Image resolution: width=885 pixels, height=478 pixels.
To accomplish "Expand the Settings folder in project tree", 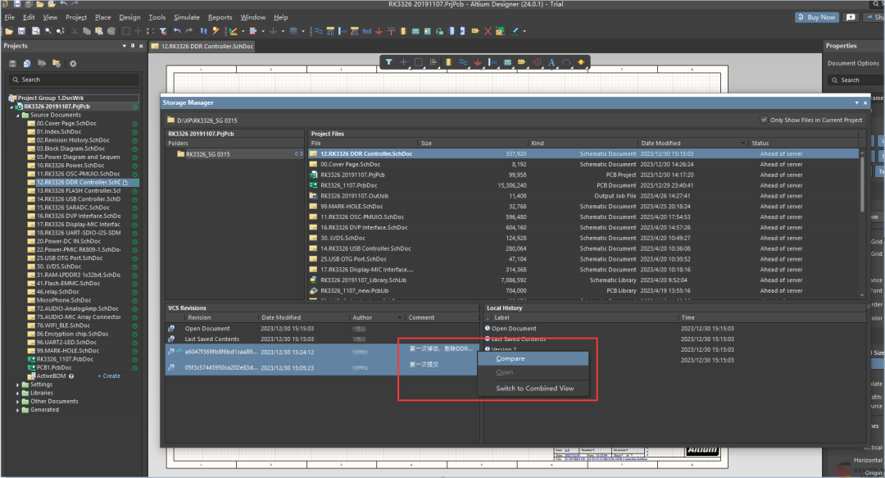I will tap(18, 385).
